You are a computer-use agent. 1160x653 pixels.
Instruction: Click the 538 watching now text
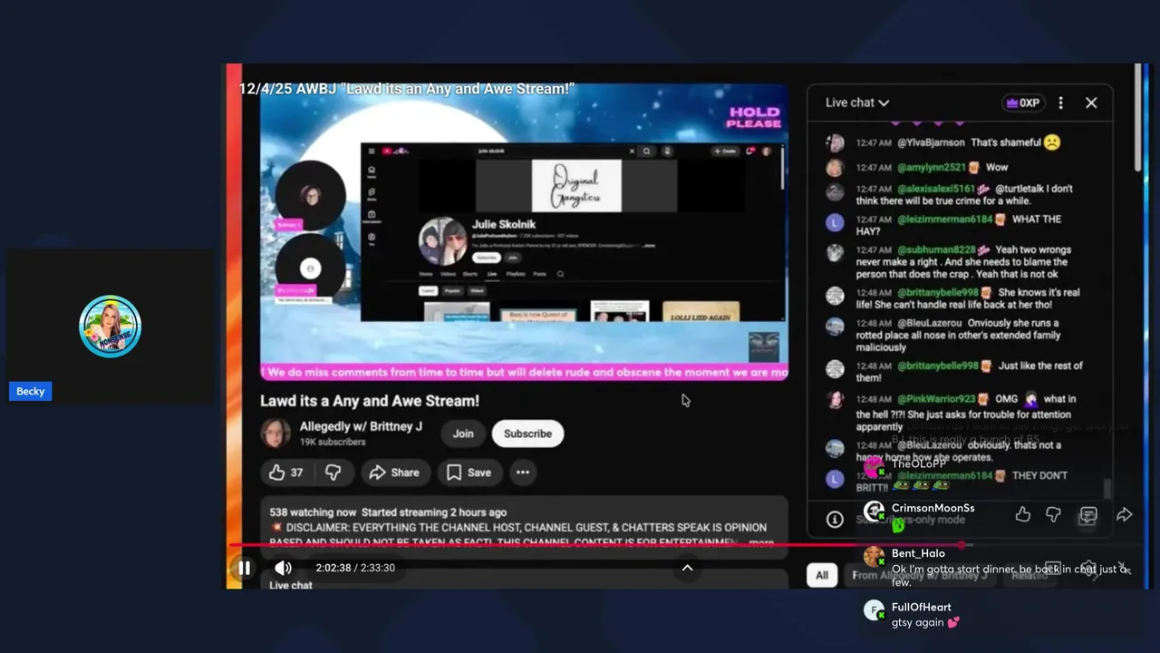point(313,512)
